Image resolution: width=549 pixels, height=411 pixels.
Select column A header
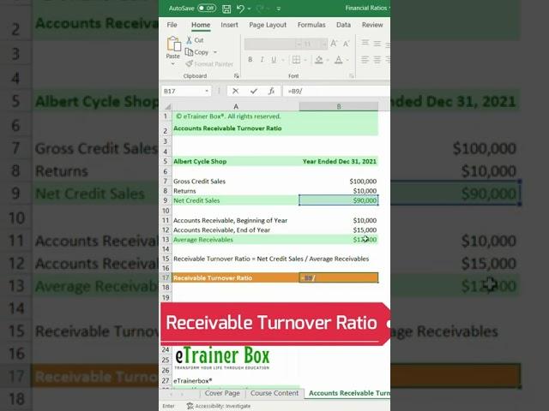point(236,106)
